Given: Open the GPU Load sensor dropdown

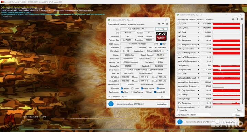Looking at the screenshot, I should 198,74.
